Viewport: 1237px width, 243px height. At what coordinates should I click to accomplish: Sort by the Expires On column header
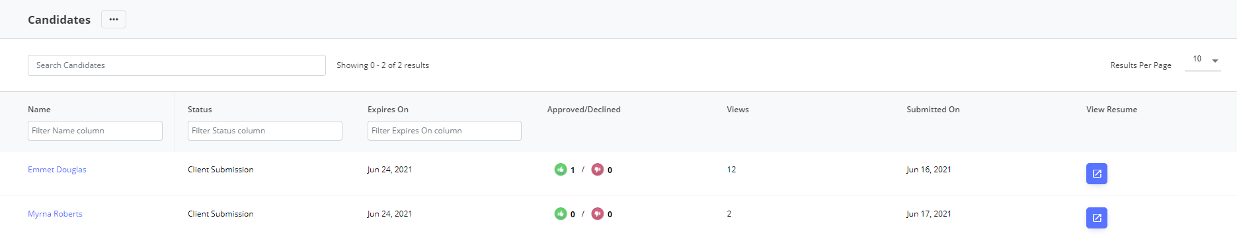(388, 110)
